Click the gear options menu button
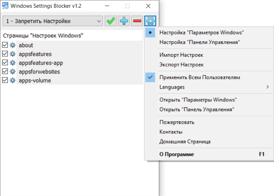The height and width of the screenshot is (196, 274). coord(150,21)
